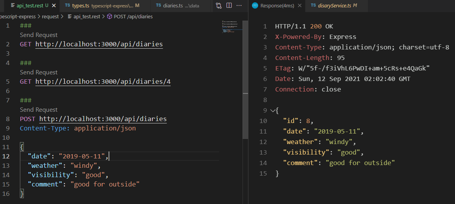Open the Response(4ms) tab

click(x=277, y=5)
